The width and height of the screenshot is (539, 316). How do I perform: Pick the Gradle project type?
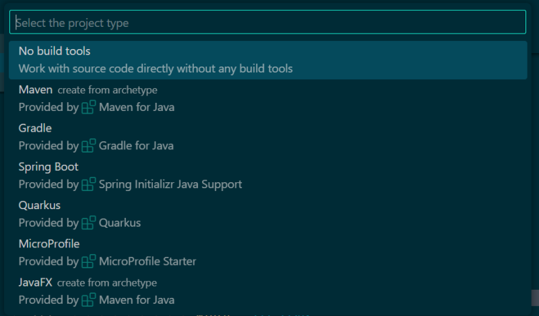[x=267, y=137]
